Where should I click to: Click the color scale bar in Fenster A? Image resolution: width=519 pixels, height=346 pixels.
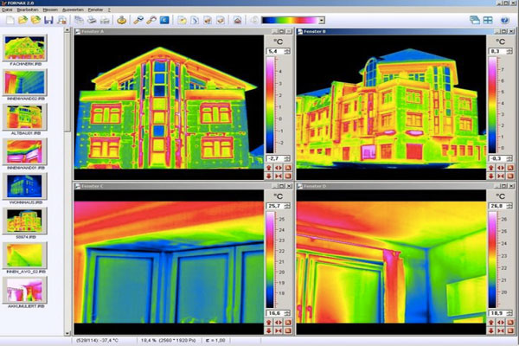[270, 106]
